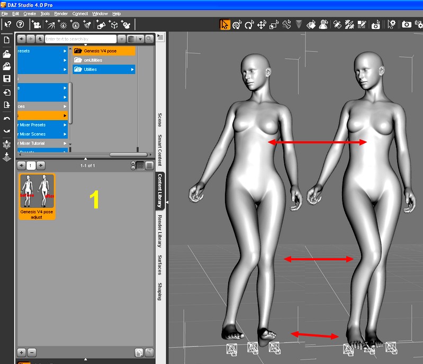Select the Spot Render tool
The height and width of the screenshot is (364, 423).
(375, 24)
